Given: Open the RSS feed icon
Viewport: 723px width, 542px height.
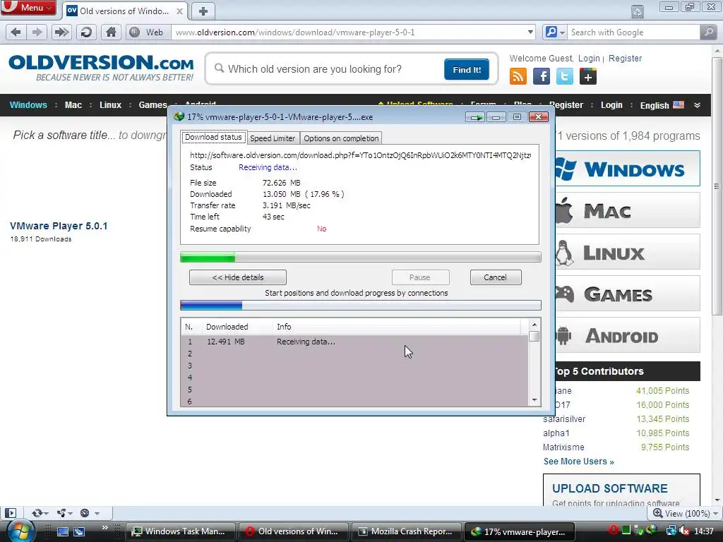Looking at the screenshot, I should (518, 76).
